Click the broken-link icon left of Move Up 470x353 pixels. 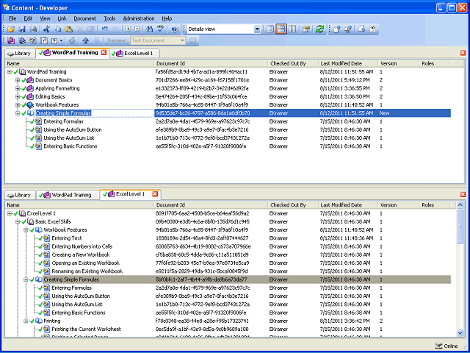(72, 40)
